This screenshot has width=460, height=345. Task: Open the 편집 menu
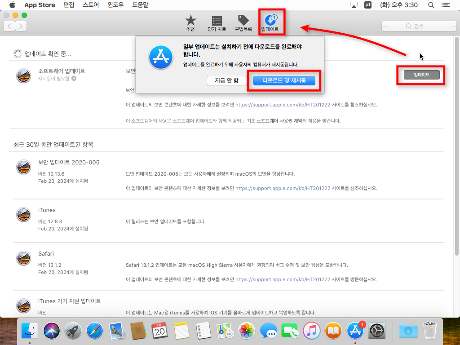69,5
